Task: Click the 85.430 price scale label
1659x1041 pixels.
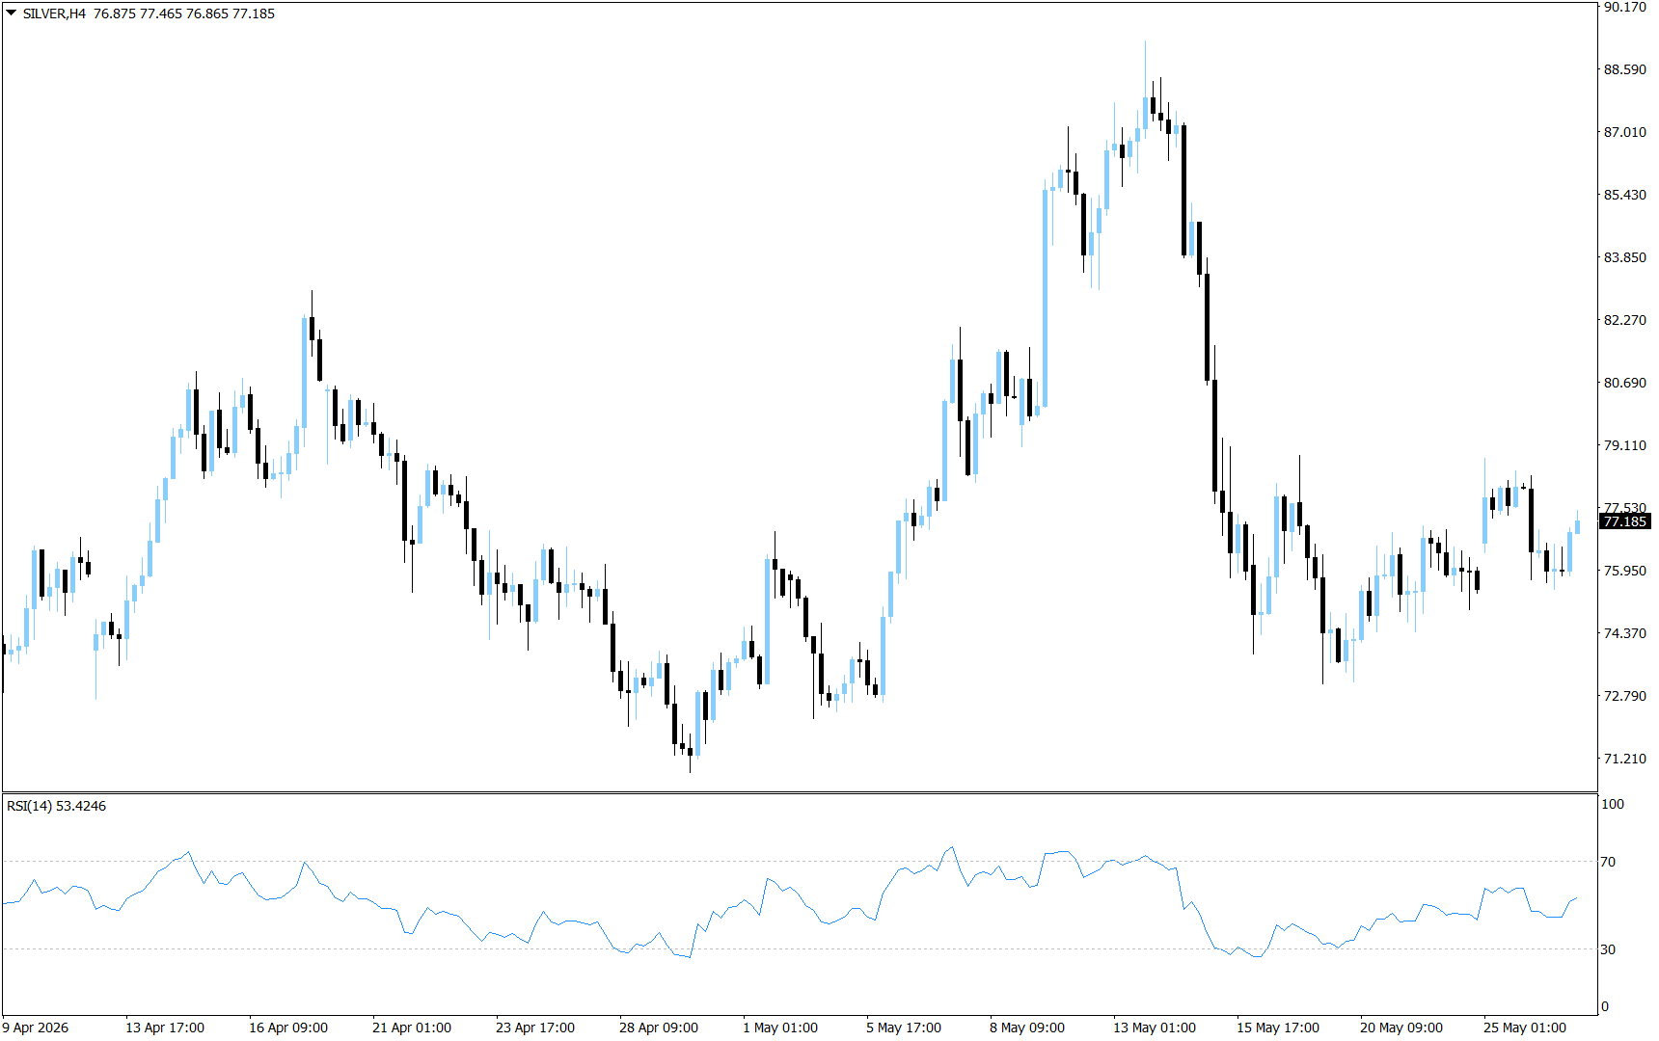Action: 1625,195
